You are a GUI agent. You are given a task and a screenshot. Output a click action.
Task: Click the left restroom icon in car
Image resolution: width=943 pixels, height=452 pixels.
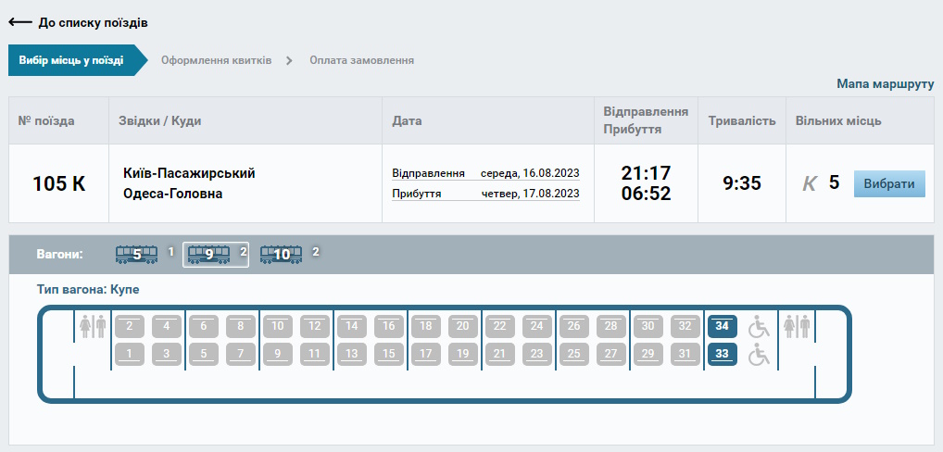[x=94, y=327]
